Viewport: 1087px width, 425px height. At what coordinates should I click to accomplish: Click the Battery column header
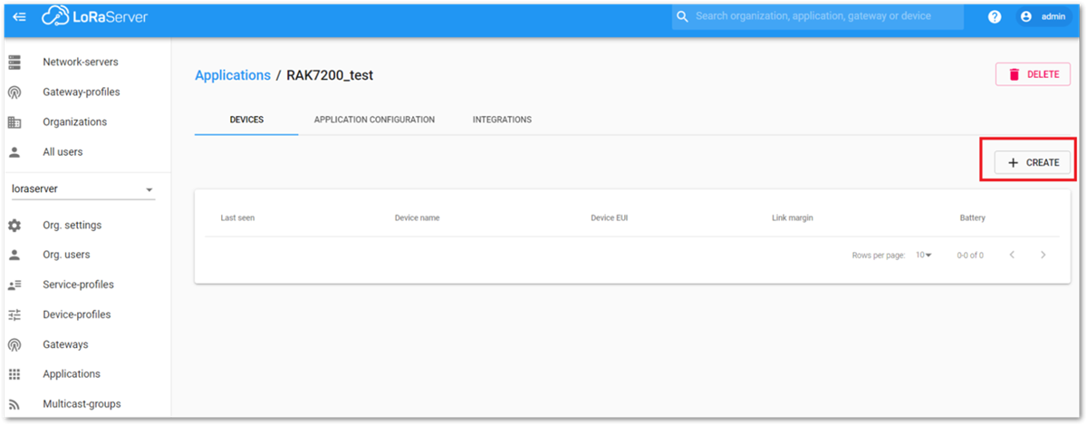973,218
